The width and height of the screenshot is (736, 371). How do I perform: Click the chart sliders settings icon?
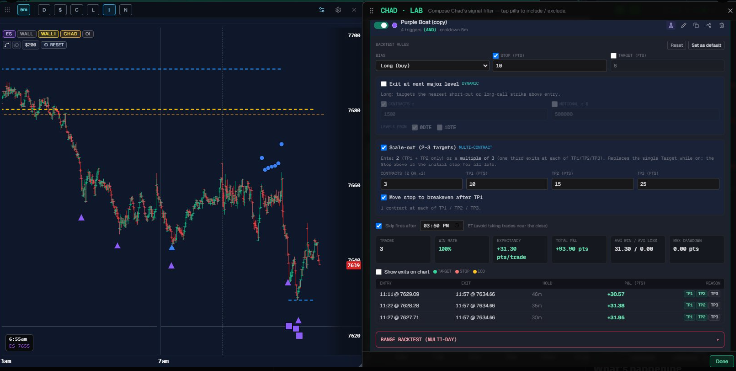[322, 10]
